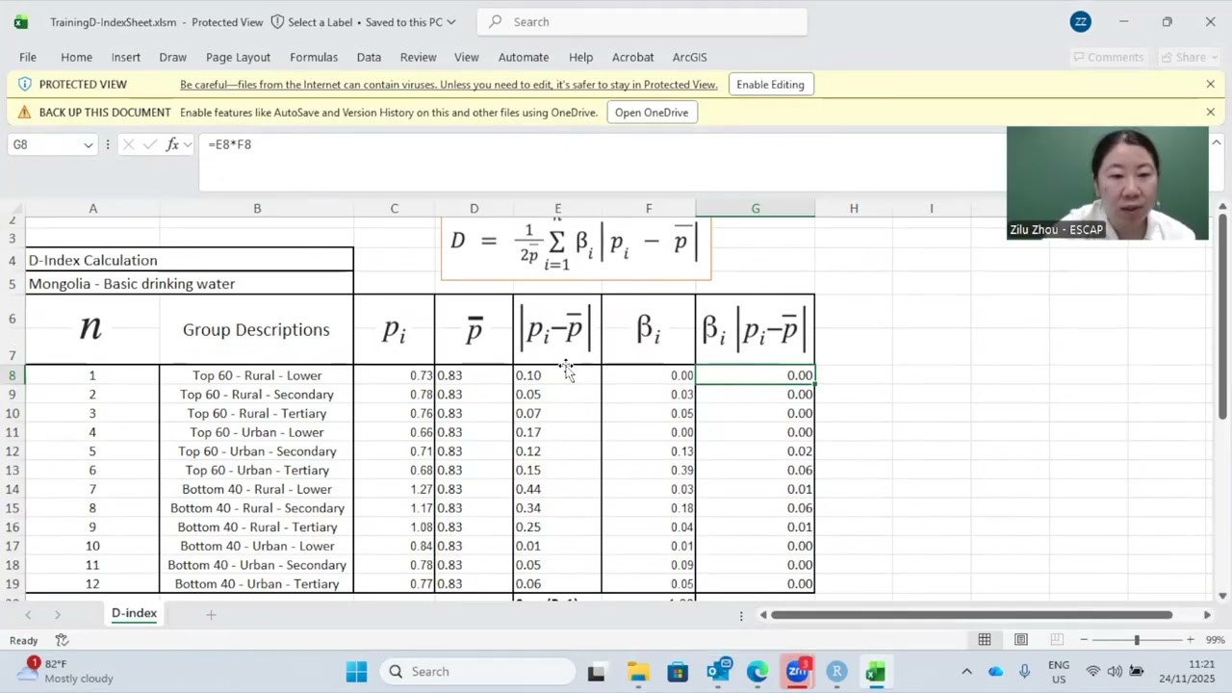The height and width of the screenshot is (693, 1232).
Task: Open the fx function dropdown arrow
Action: click(x=188, y=144)
